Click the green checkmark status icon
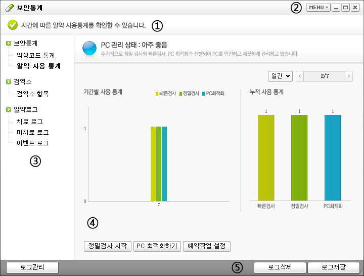Viewport: 364px width, 276px height. tap(12, 24)
